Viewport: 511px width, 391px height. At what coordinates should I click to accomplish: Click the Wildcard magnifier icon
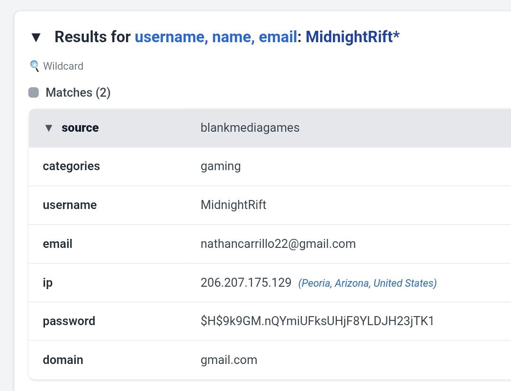click(x=35, y=66)
